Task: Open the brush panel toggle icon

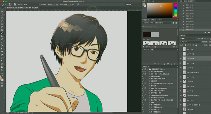Action: coord(15,4)
